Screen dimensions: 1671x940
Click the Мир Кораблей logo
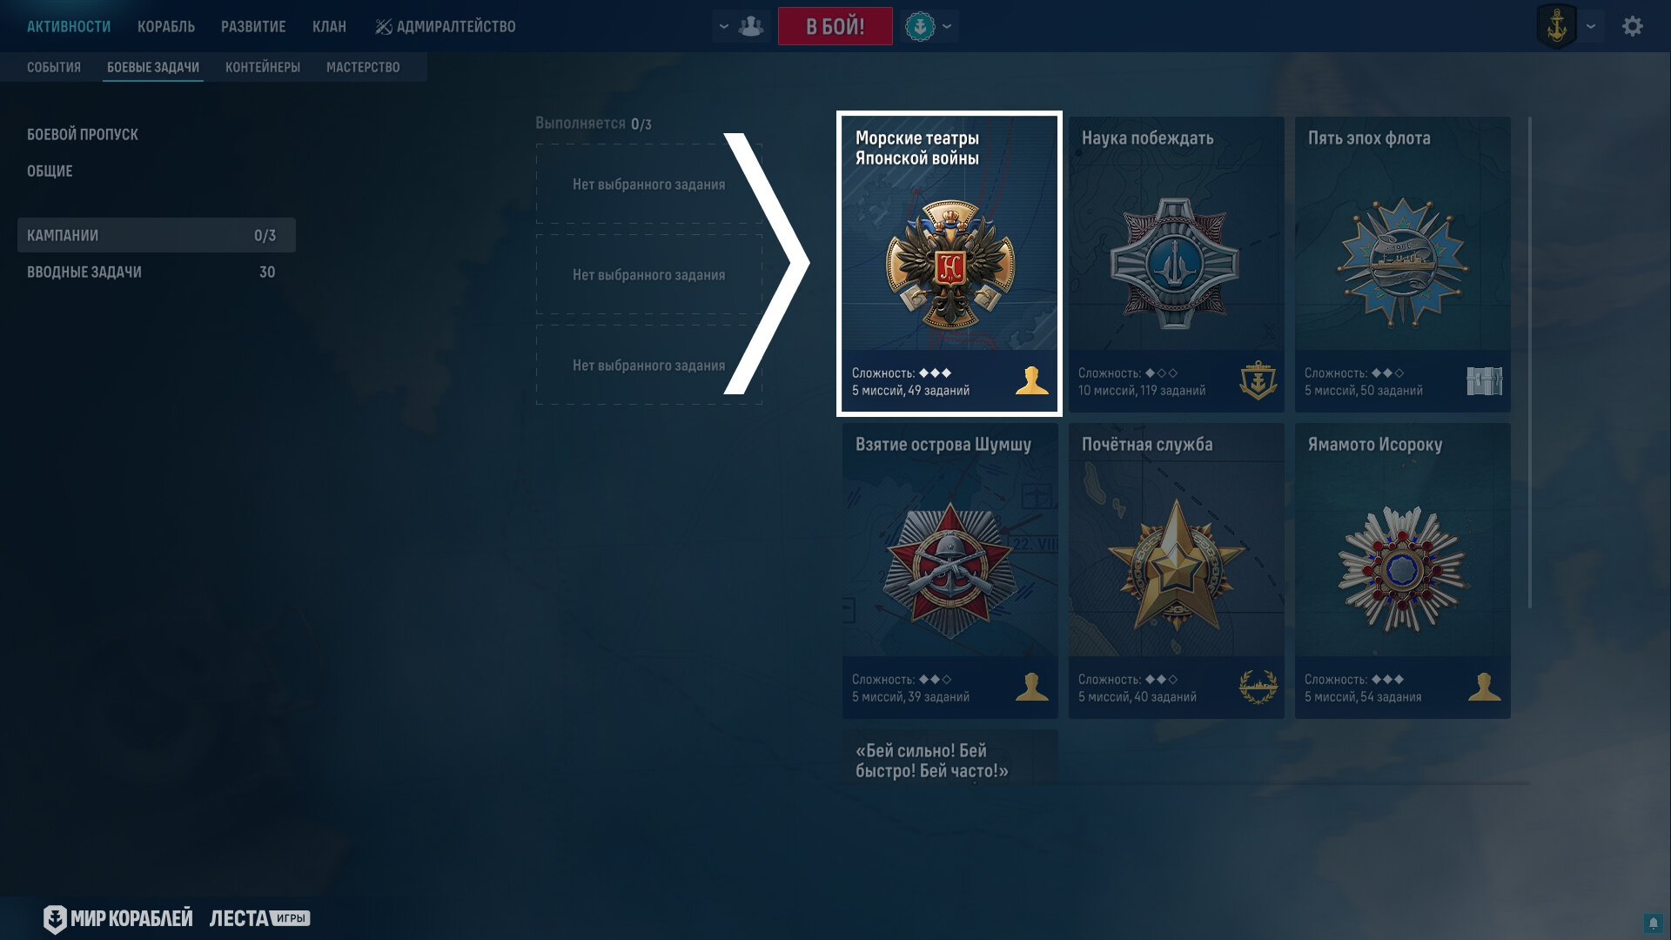click(x=117, y=918)
